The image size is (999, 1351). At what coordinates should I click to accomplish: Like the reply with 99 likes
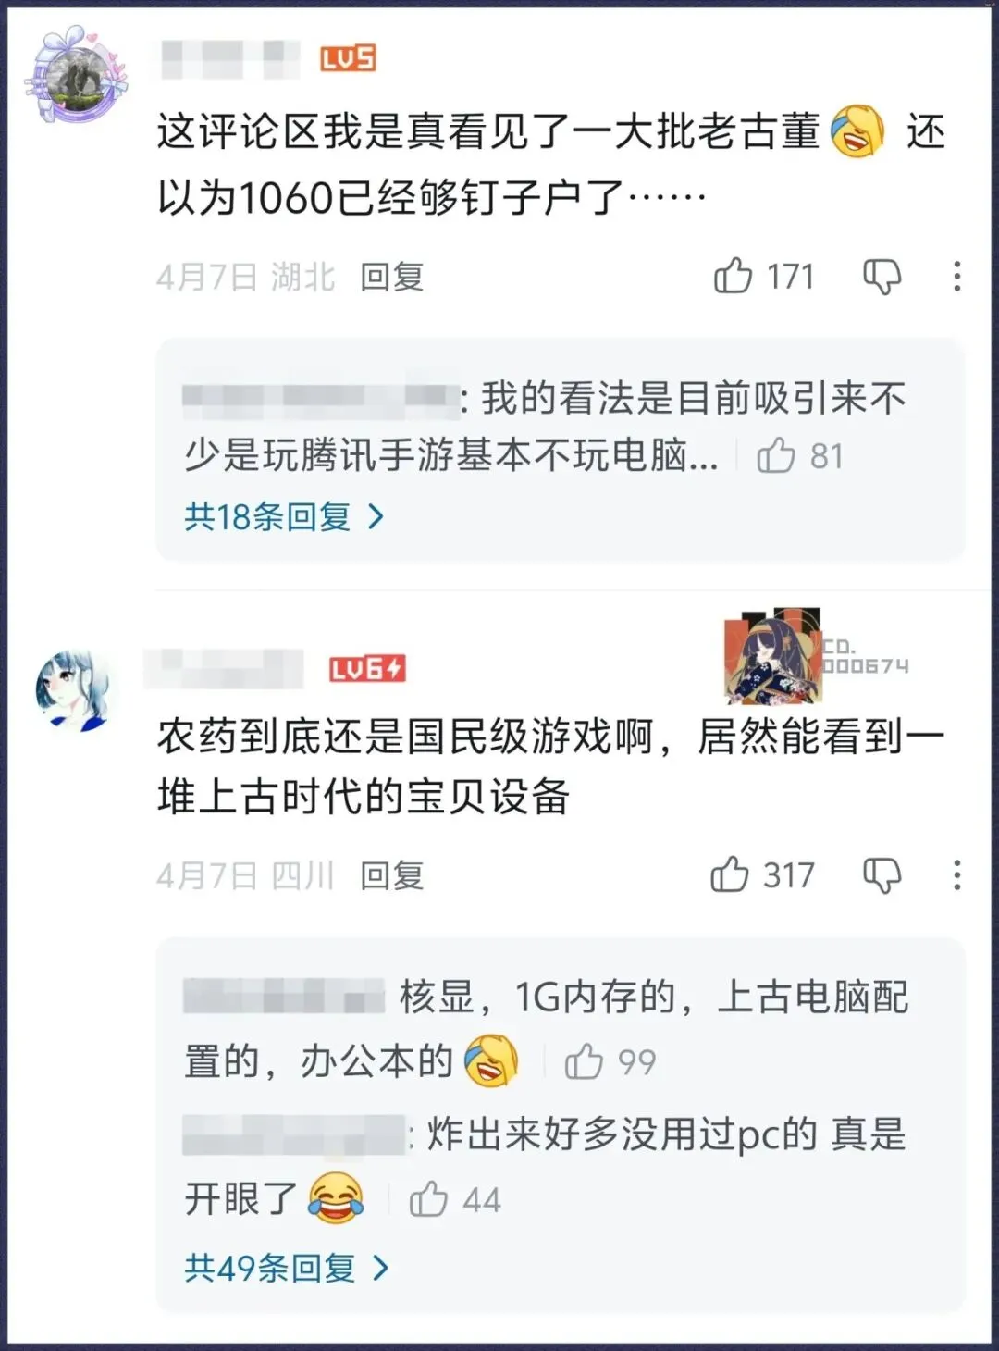(584, 1061)
